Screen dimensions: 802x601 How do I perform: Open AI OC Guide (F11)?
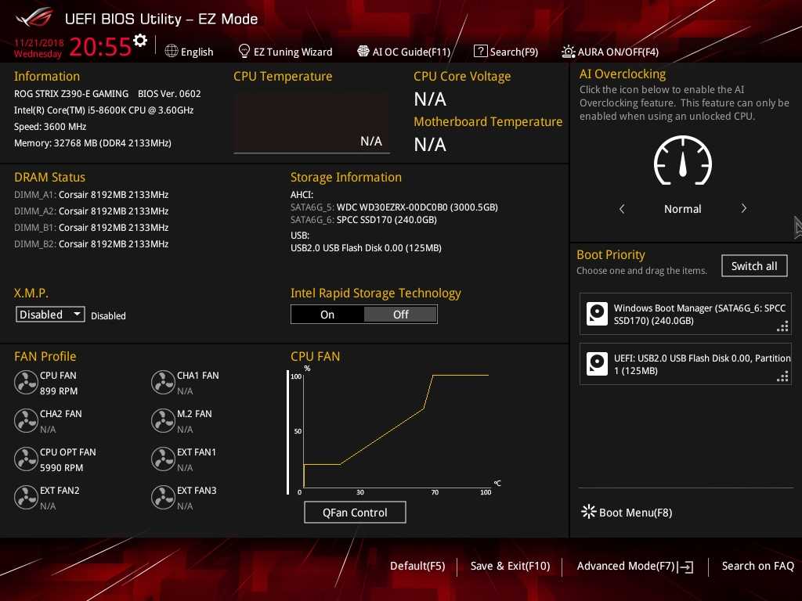click(x=403, y=52)
